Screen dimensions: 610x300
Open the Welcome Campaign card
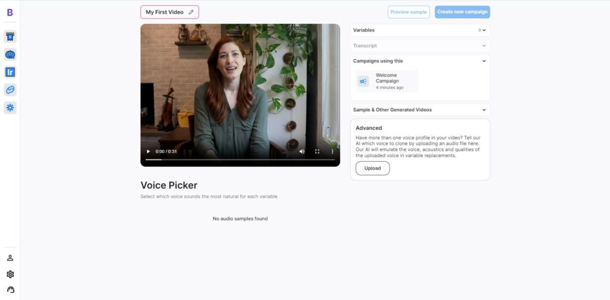(387, 81)
